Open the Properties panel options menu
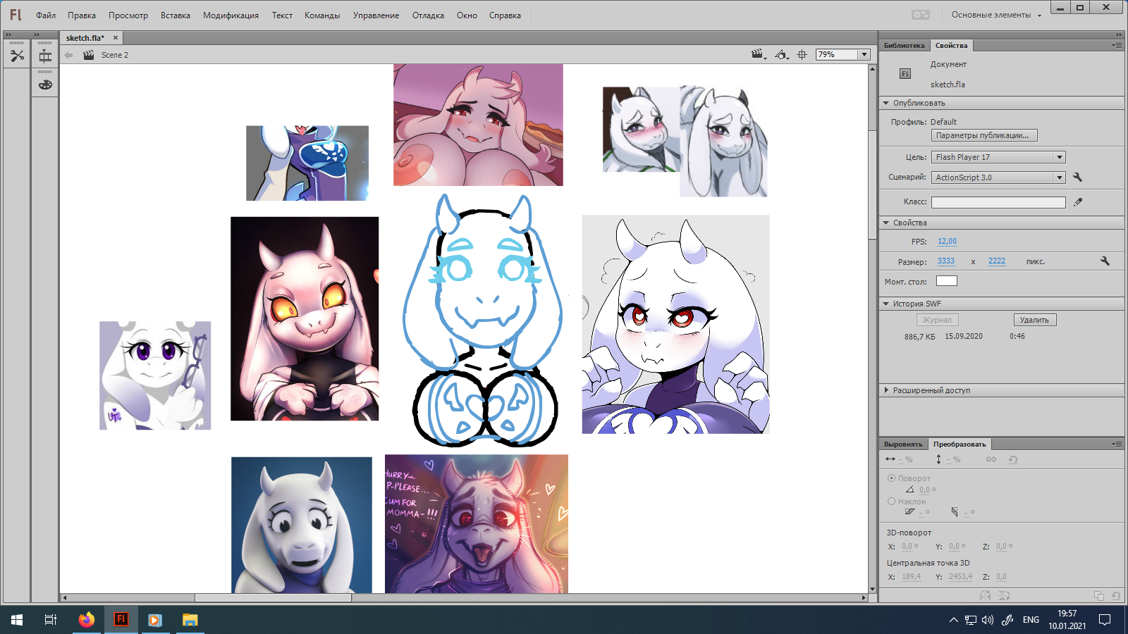Image resolution: width=1128 pixels, height=634 pixels. click(x=1117, y=45)
